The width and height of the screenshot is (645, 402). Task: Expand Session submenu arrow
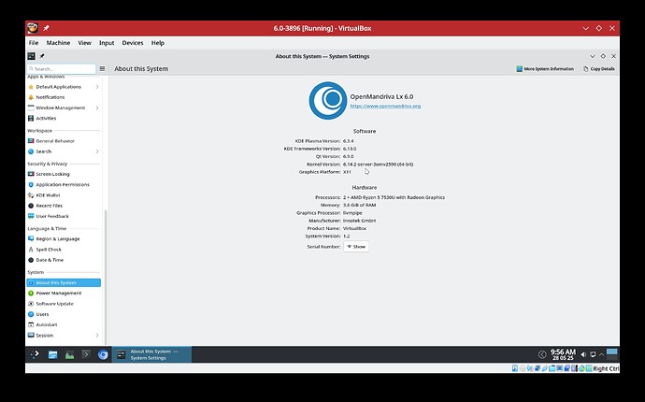click(x=97, y=336)
